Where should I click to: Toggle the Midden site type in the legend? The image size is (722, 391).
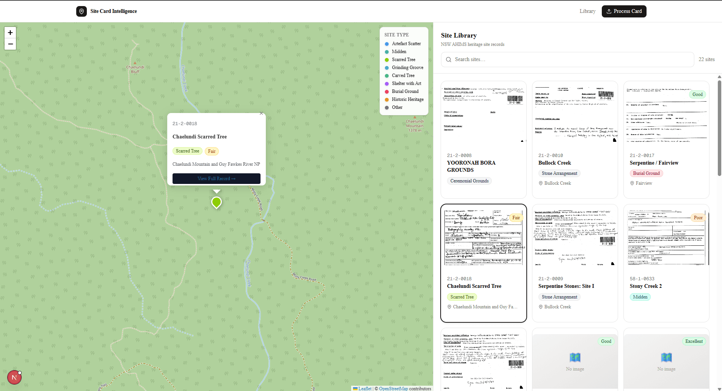(x=399, y=52)
